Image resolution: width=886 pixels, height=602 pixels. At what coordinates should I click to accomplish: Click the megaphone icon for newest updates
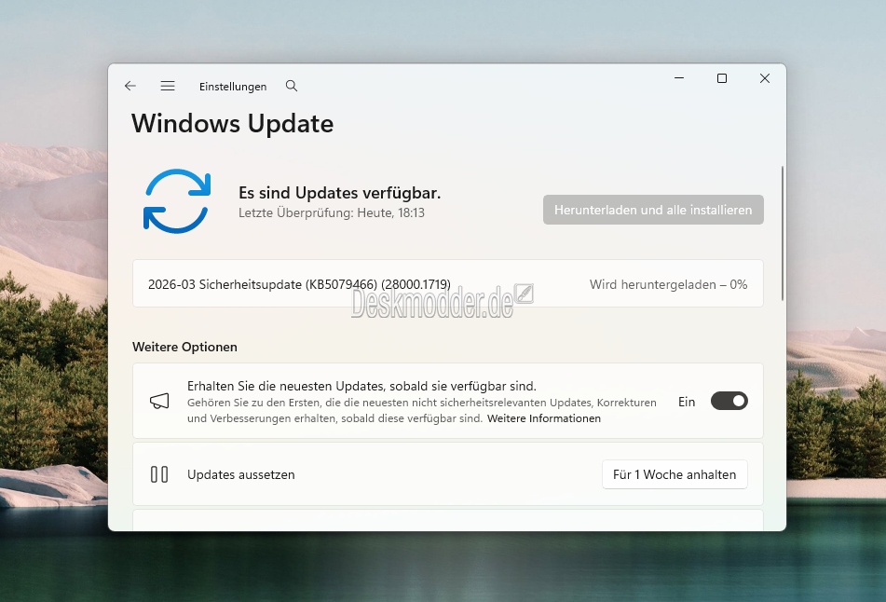(159, 402)
